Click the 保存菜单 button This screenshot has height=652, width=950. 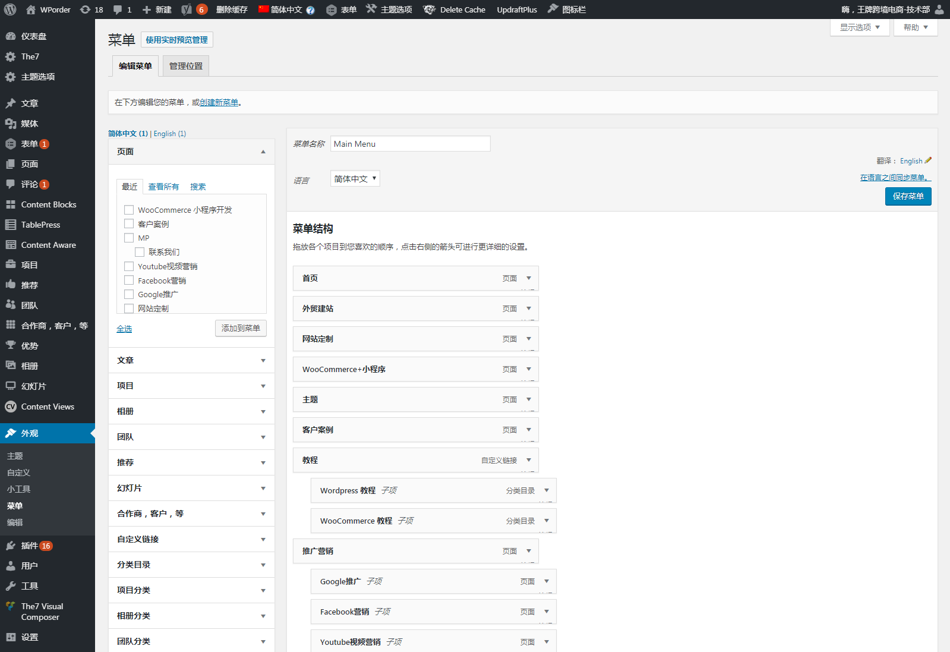click(x=908, y=196)
